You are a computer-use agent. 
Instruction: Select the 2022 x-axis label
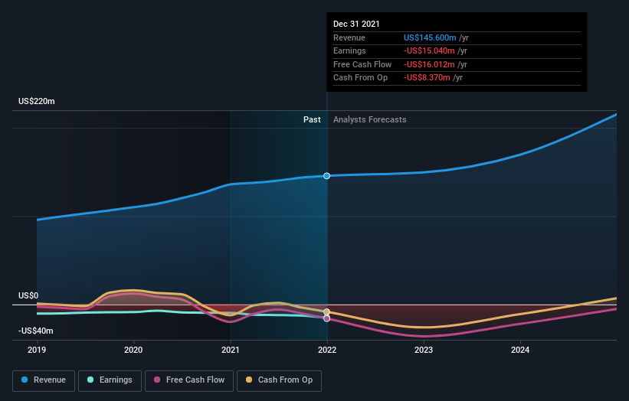[x=327, y=350]
